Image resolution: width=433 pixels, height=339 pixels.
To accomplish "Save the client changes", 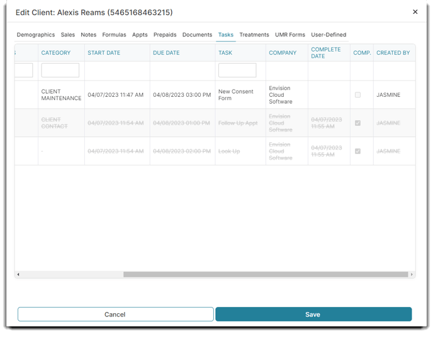I will click(313, 314).
